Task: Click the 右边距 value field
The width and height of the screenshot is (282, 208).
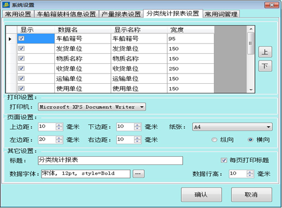Action: pyautogui.click(x=125, y=140)
